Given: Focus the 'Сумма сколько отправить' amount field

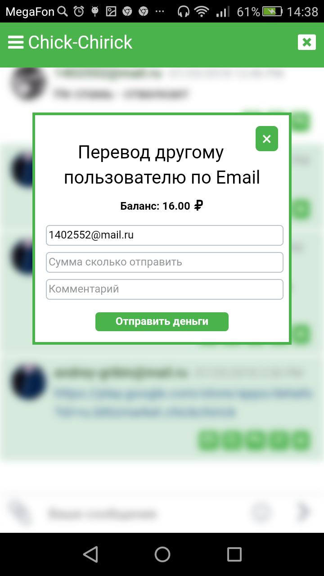Looking at the screenshot, I should point(165,262).
